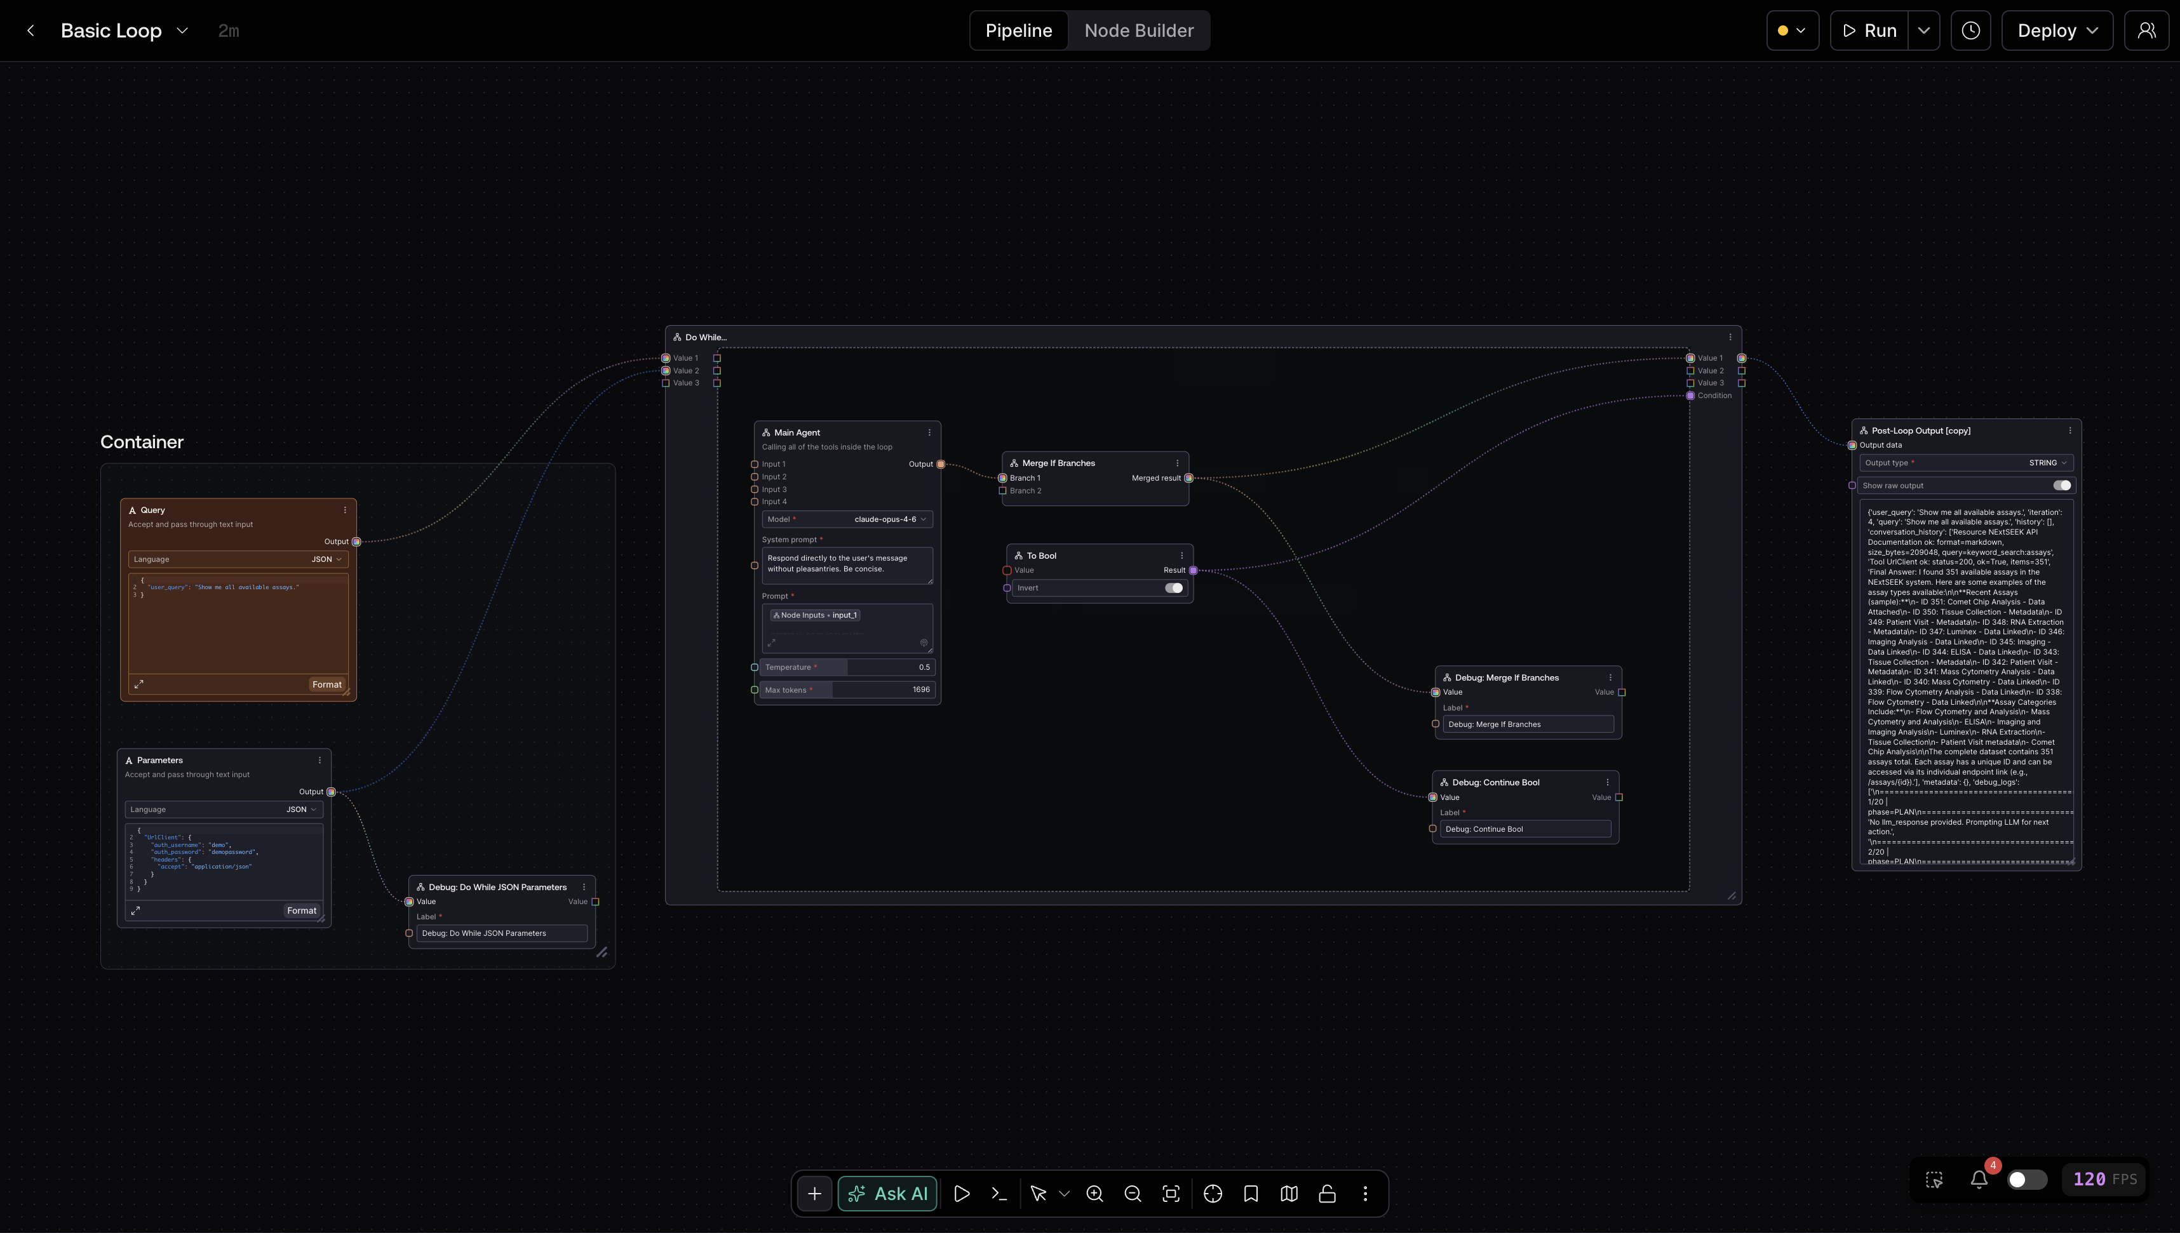Open the Do While node options menu
Screen dimensions: 2180x1233
click(1730, 337)
